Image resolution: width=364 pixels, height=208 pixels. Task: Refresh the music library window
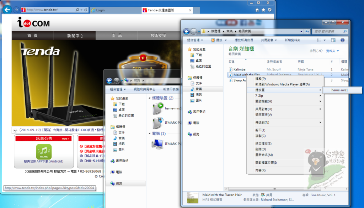307,32
